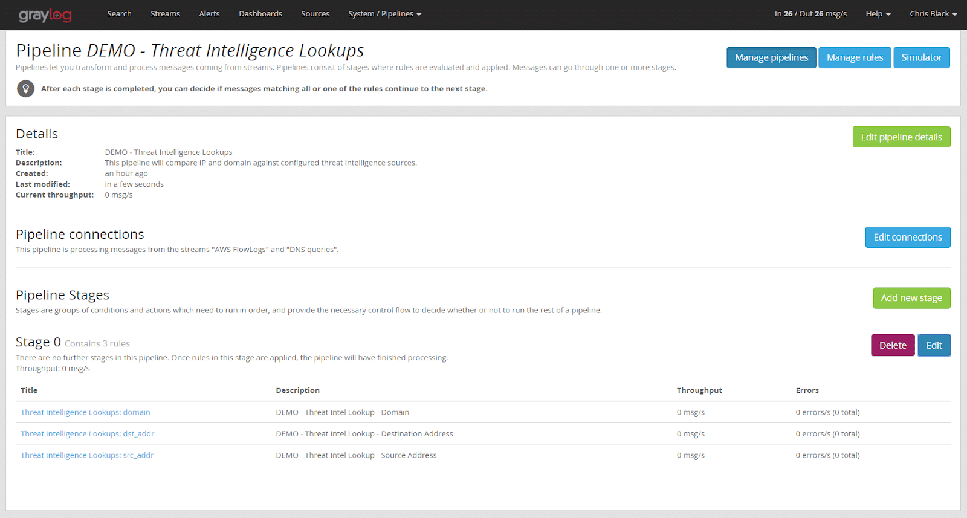Image resolution: width=967 pixels, height=518 pixels.
Task: Click the Graylog logo
Action: pos(45,15)
